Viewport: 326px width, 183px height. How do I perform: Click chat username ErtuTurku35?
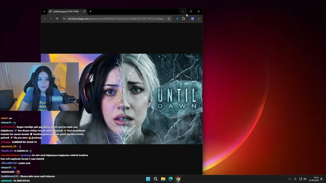[x=8, y=127]
